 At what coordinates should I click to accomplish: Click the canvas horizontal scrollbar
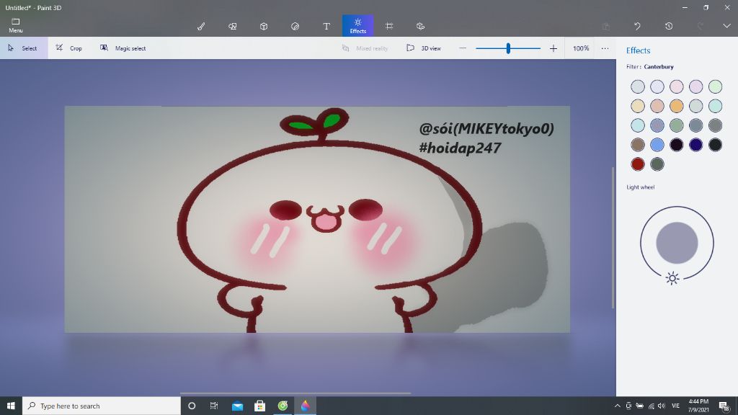point(295,393)
